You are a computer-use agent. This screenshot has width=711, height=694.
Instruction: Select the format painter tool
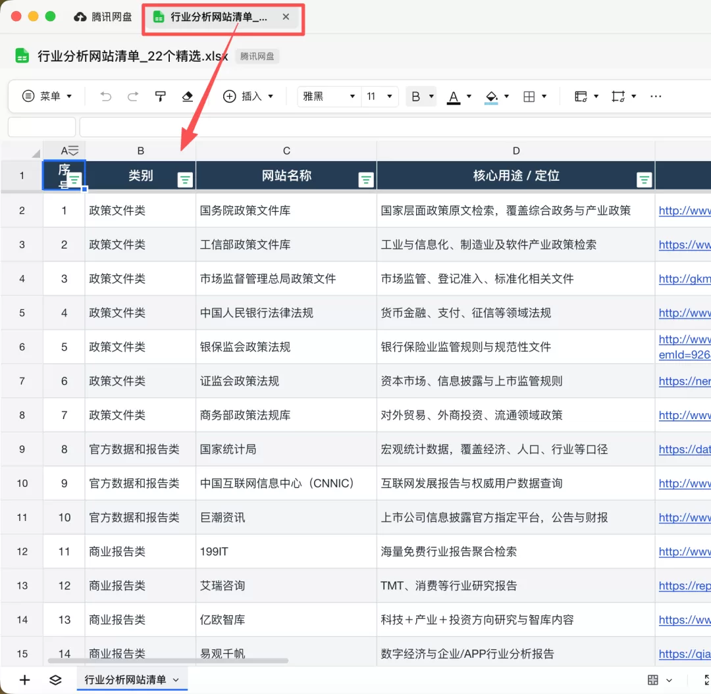(161, 96)
